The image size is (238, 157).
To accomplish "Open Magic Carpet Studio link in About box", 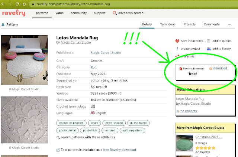I will 196,104.
